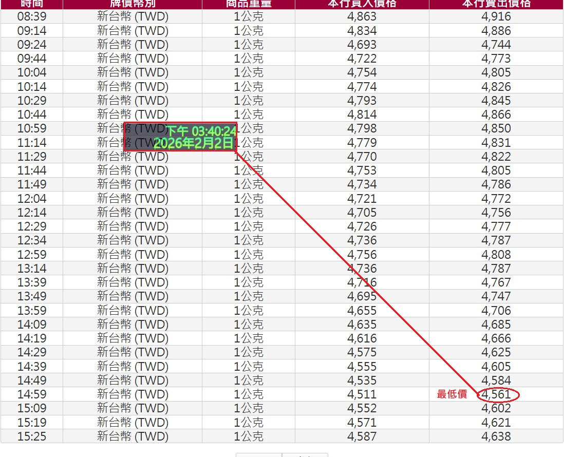Screen dimensions: 564x457
Task: Select the 12:59 time cell
Action: 32,255
